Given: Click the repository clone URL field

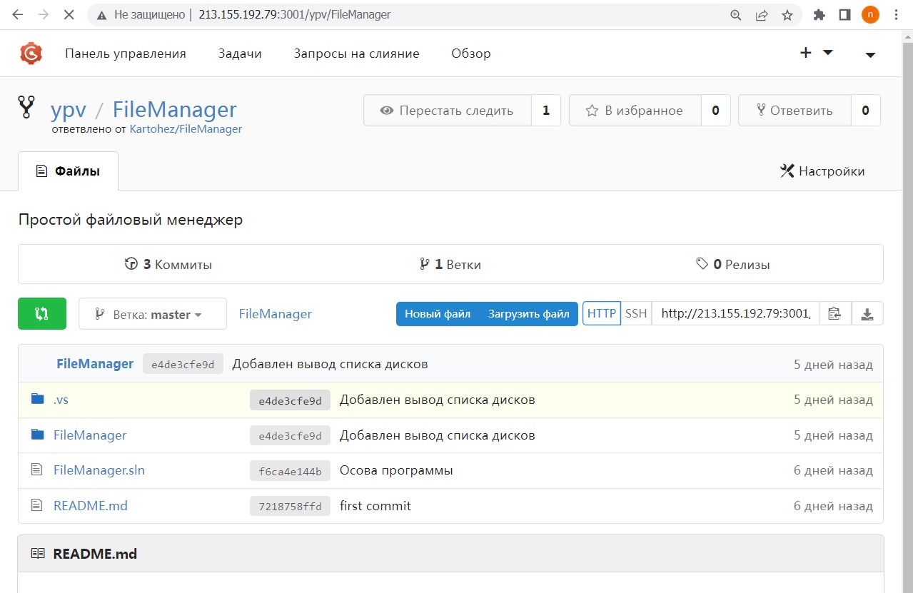Looking at the screenshot, I should tap(735, 313).
